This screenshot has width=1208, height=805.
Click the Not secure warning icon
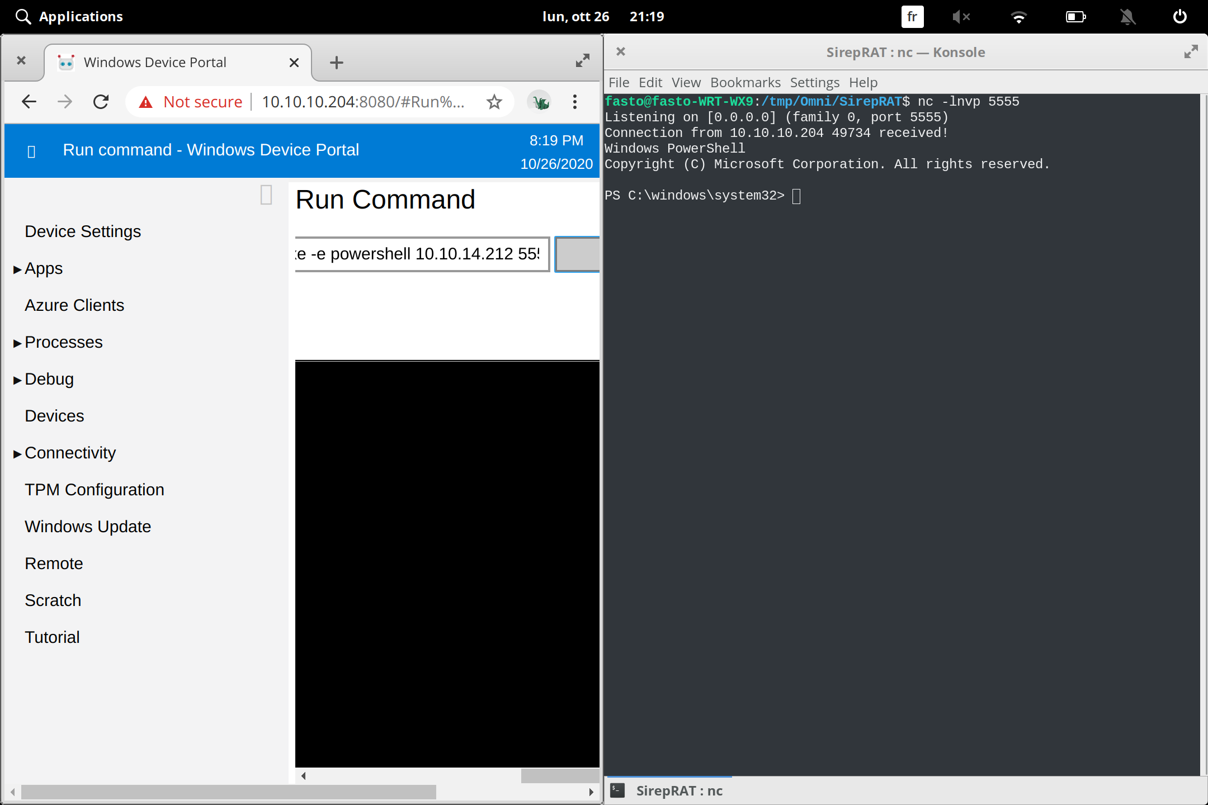(x=146, y=102)
